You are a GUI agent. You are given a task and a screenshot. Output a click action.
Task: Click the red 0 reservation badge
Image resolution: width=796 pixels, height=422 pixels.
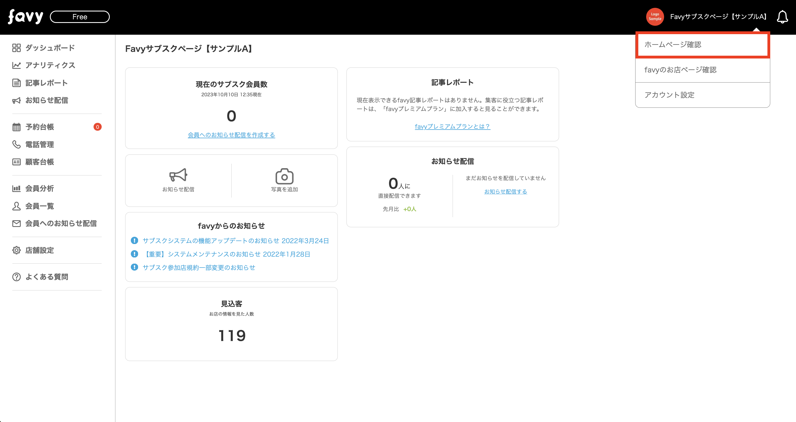pyautogui.click(x=97, y=127)
